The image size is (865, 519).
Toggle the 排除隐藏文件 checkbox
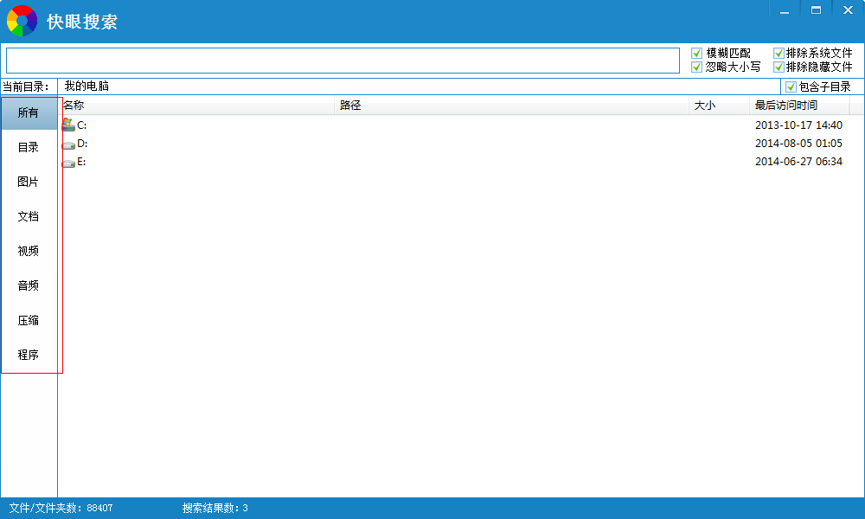778,67
